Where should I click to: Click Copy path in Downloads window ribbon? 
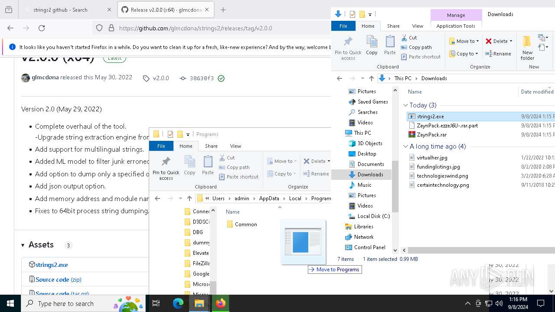(416, 47)
